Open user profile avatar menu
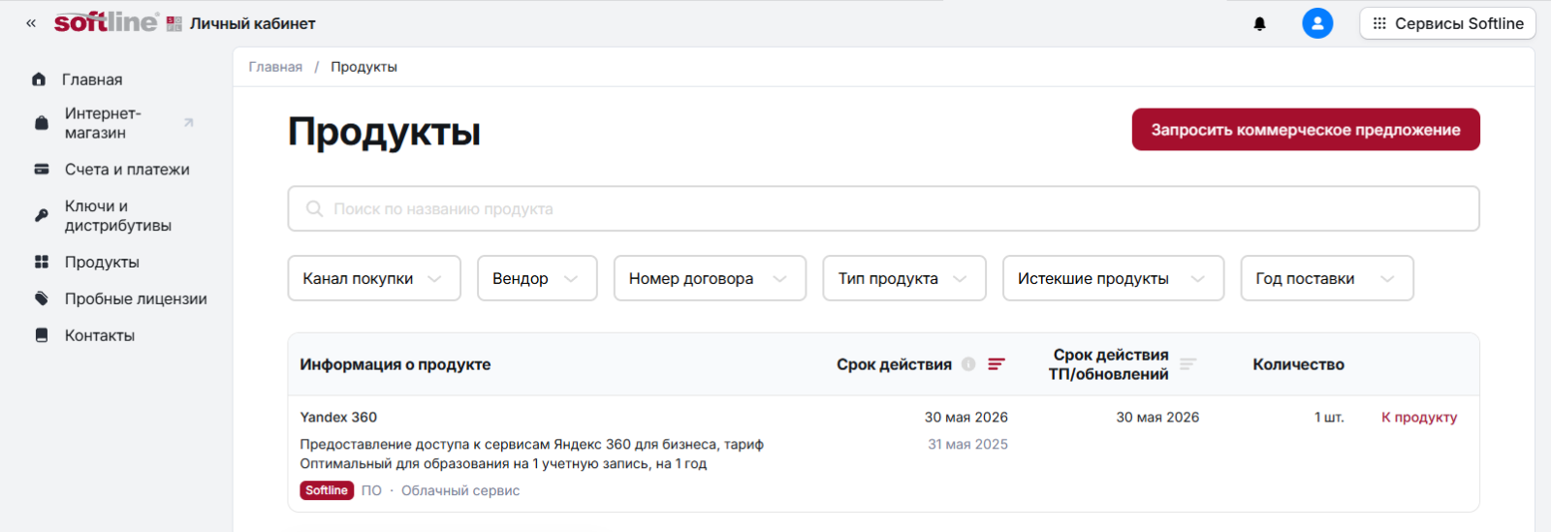The height and width of the screenshot is (532, 1551). pyautogui.click(x=1316, y=23)
